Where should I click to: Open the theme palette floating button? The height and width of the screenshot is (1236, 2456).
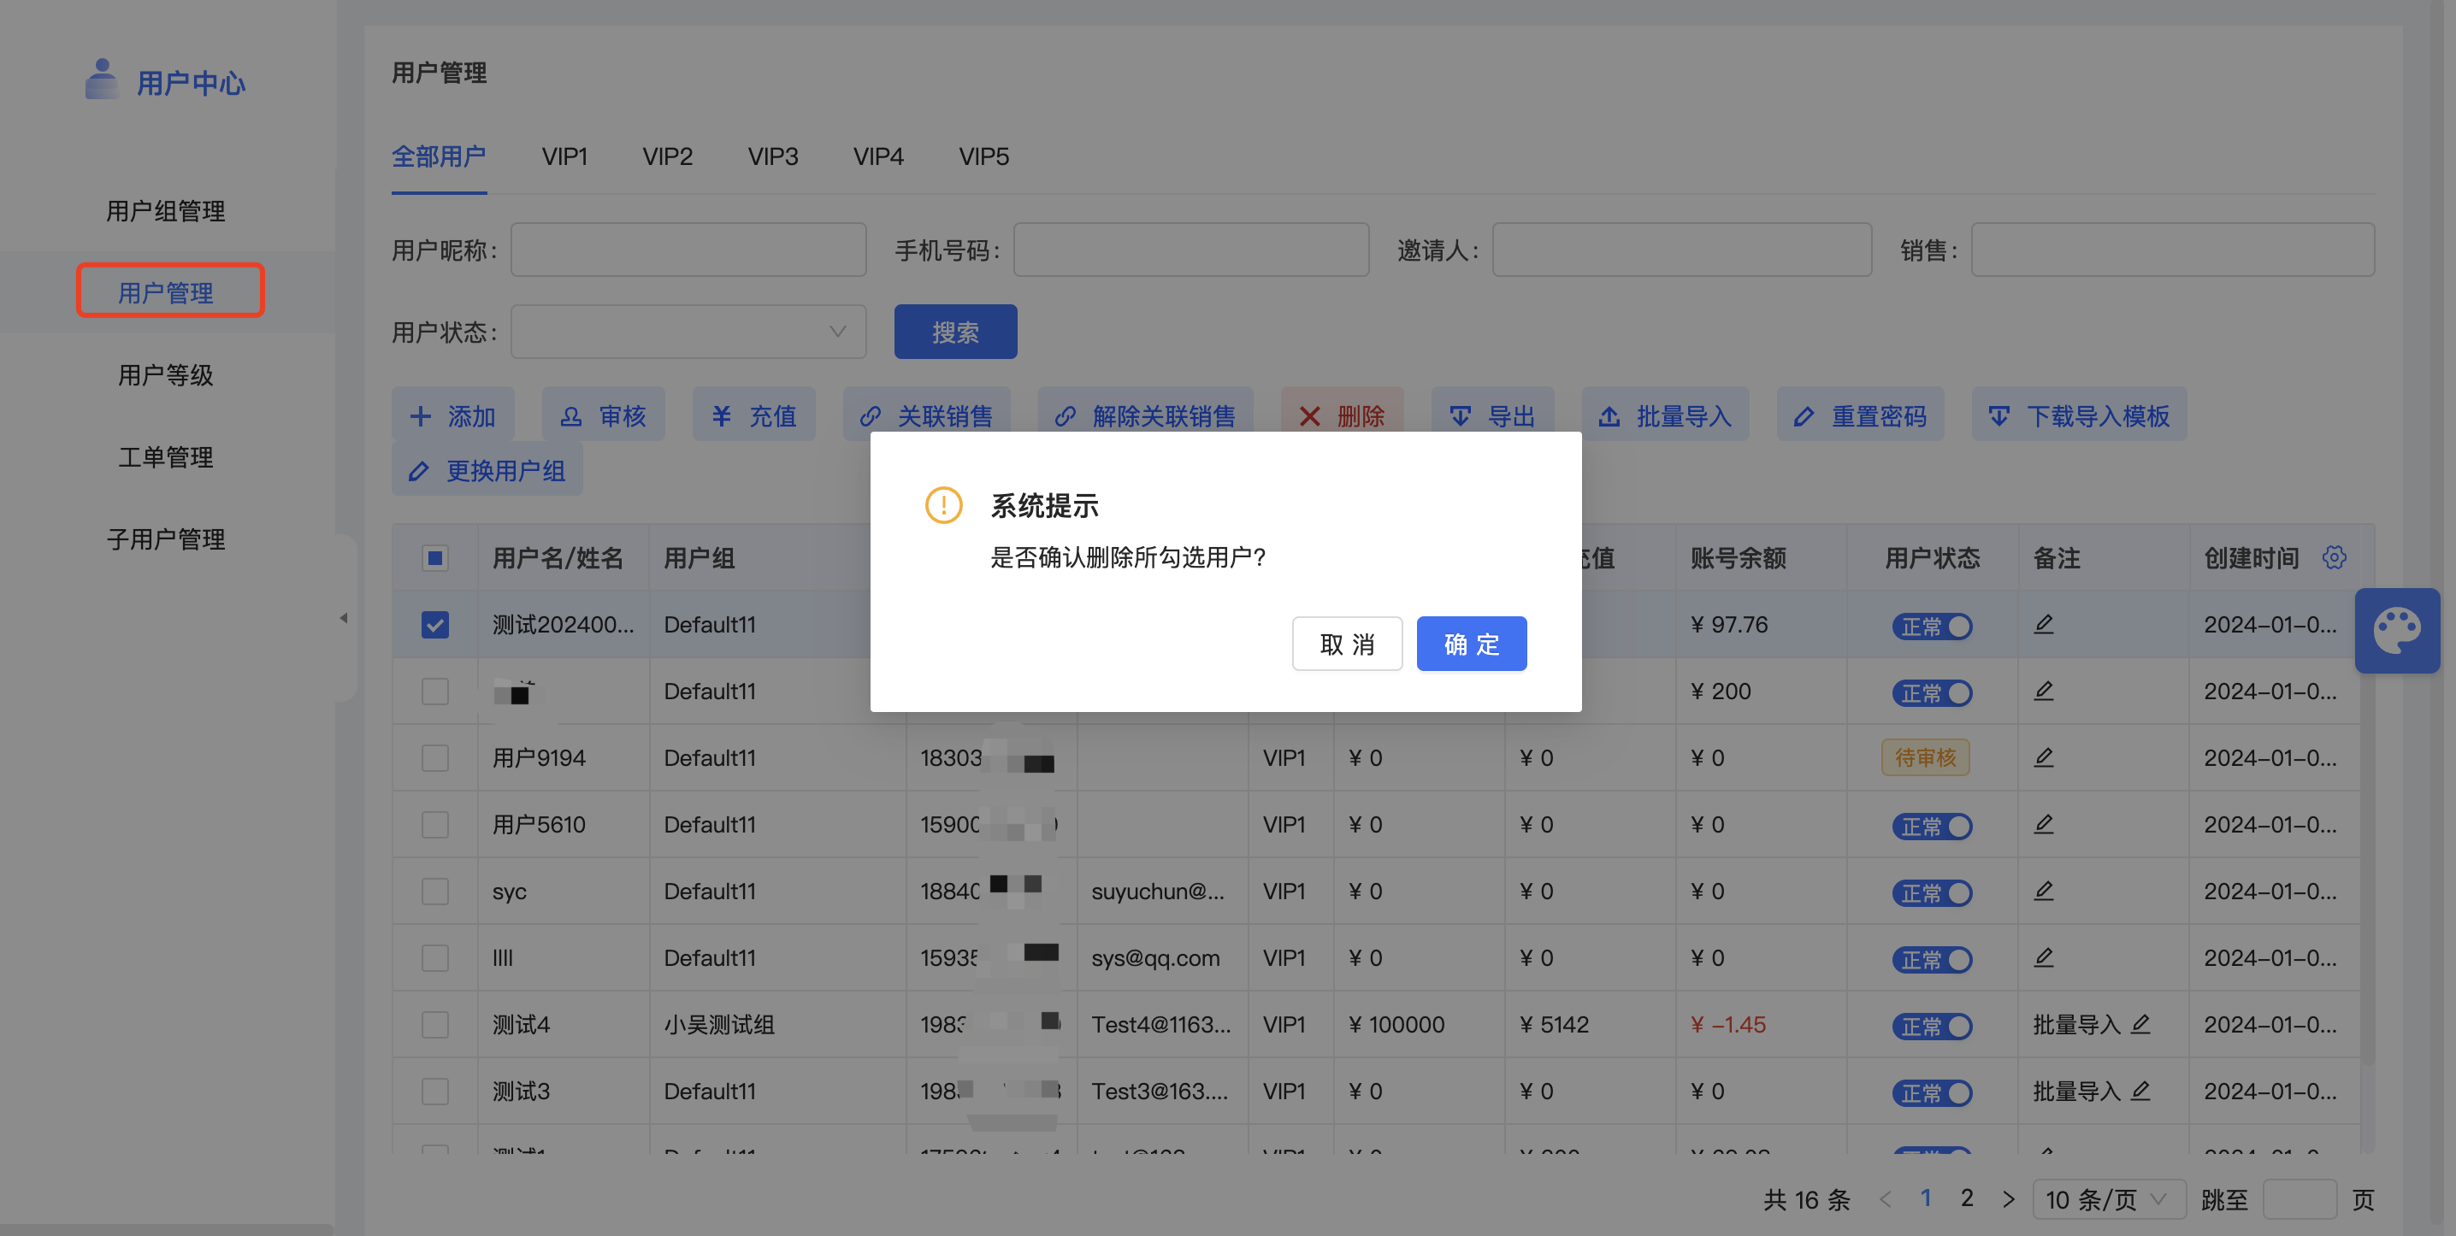coord(2397,631)
